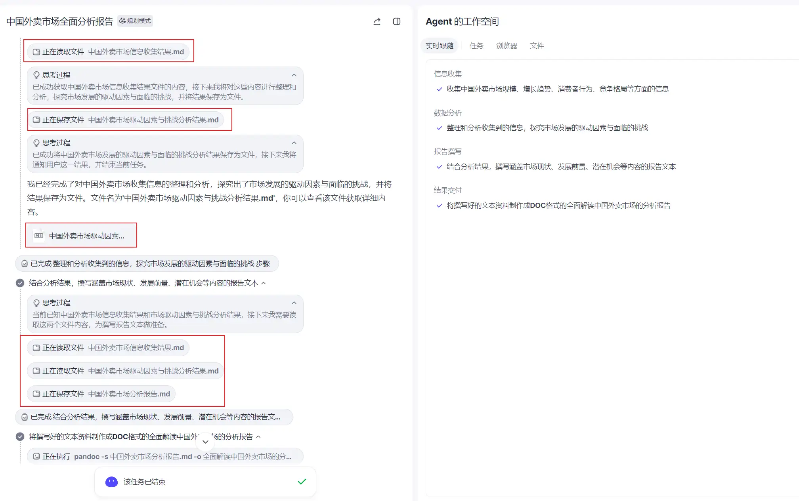The width and height of the screenshot is (799, 501).
Task: Click the check mark beside 将撰写好的文本资料制作成DOC task
Action: (x=439, y=206)
